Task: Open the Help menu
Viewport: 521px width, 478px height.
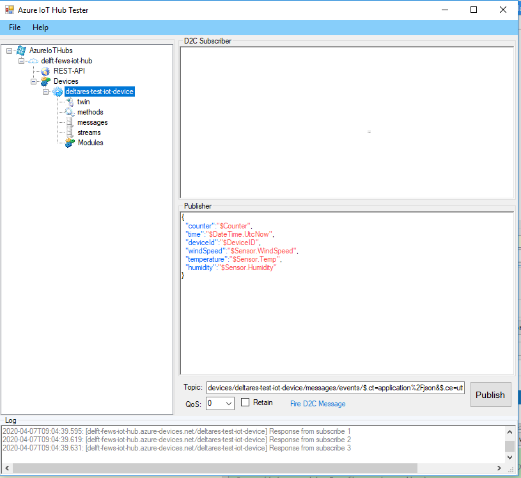Action: pos(40,28)
